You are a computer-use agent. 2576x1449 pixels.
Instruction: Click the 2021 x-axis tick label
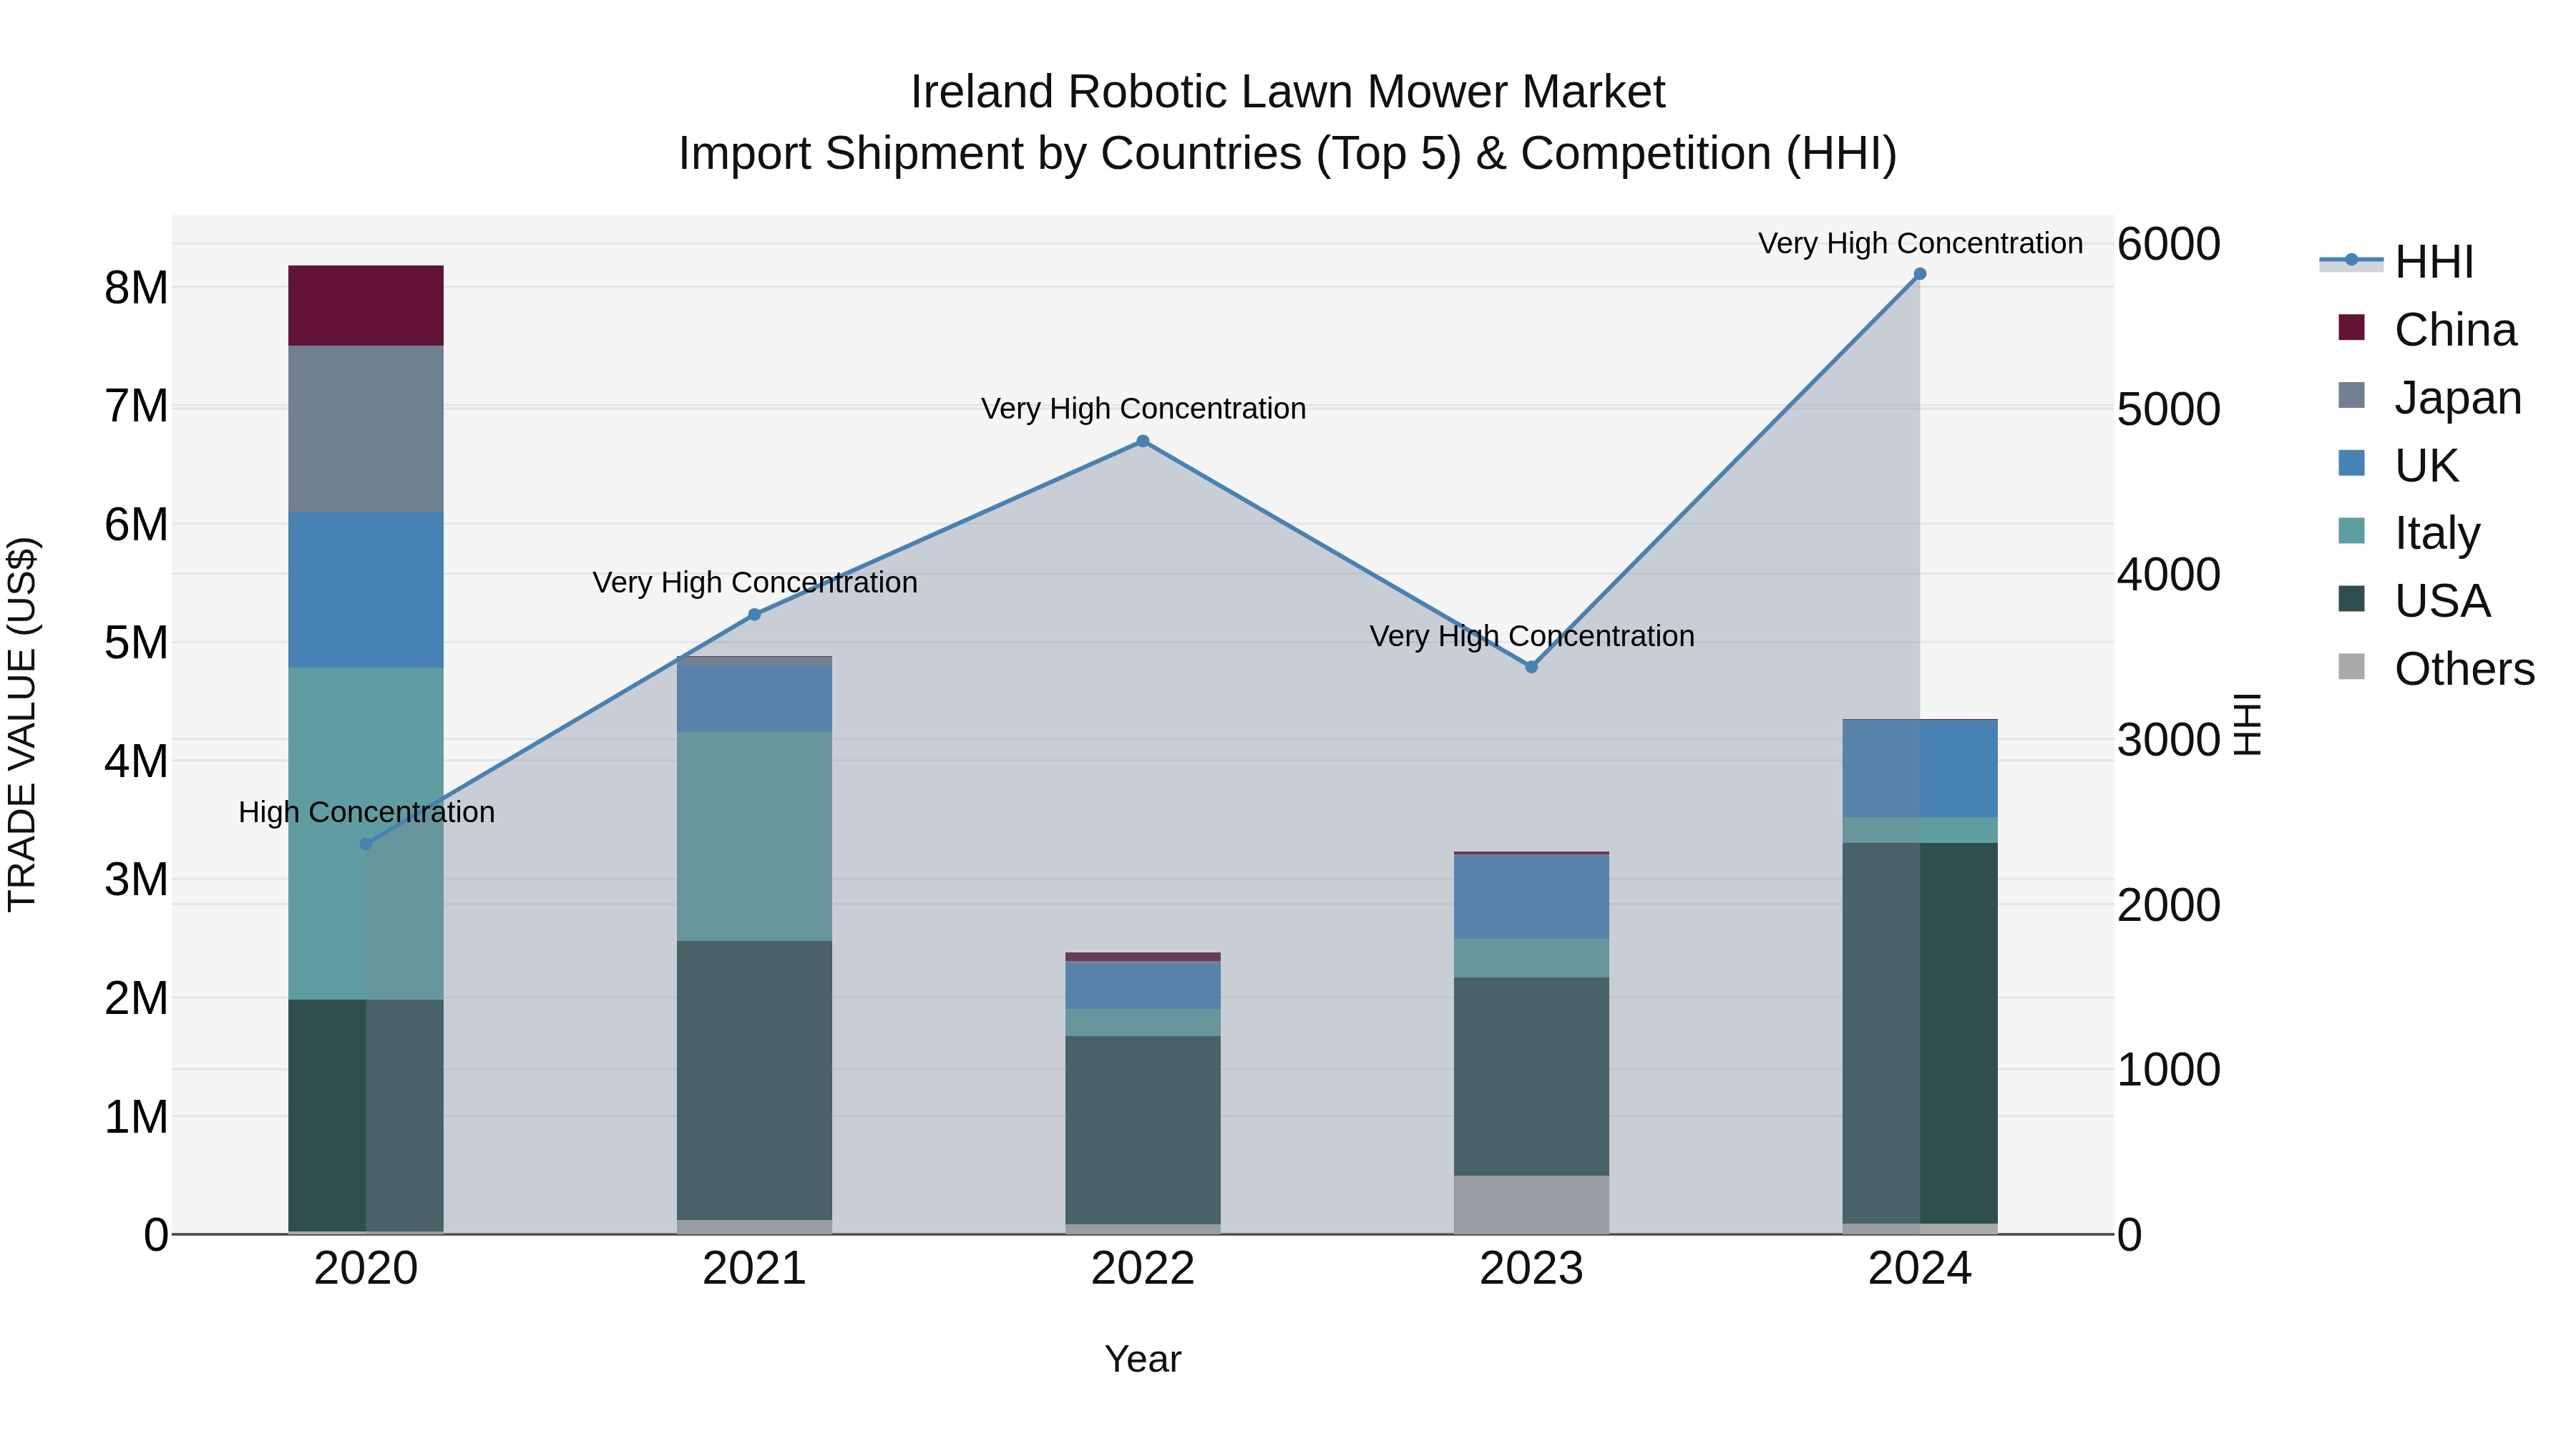755,1269
